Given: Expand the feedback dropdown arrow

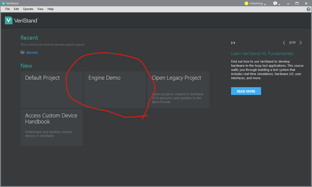Looking at the screenshot, I should click(279, 4).
